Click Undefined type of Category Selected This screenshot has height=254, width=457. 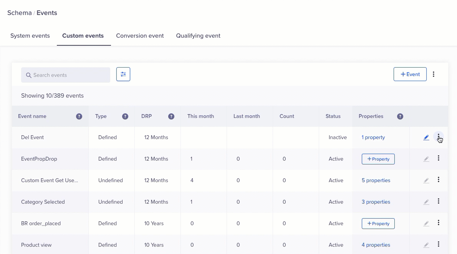[111, 202]
